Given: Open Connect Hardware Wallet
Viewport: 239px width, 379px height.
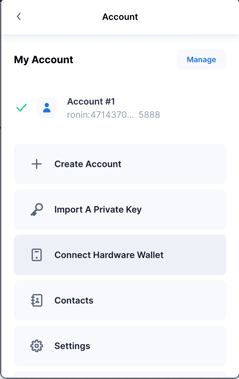Looking at the screenshot, I should click(120, 255).
